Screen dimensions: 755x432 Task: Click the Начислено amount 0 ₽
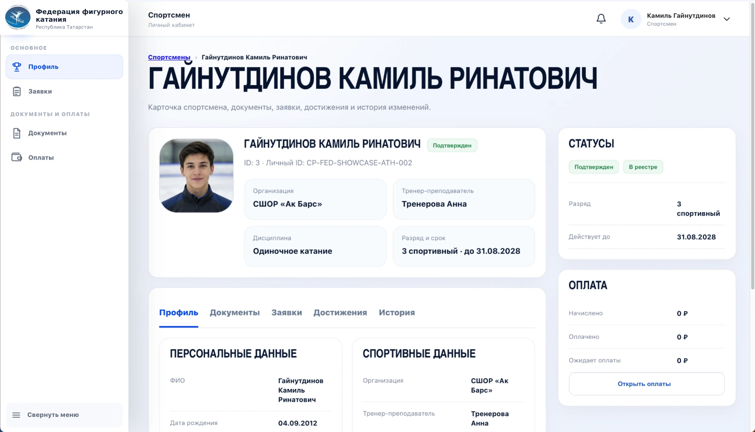click(682, 314)
